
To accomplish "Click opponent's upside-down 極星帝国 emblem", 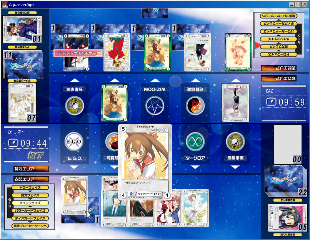I will 75,106.
